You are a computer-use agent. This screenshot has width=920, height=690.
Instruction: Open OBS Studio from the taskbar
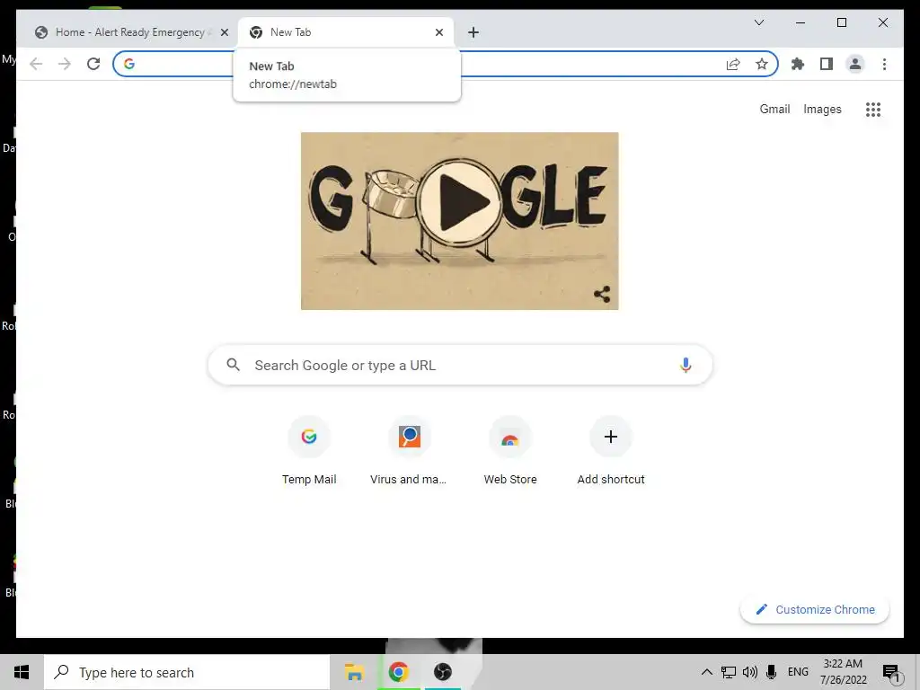click(442, 672)
